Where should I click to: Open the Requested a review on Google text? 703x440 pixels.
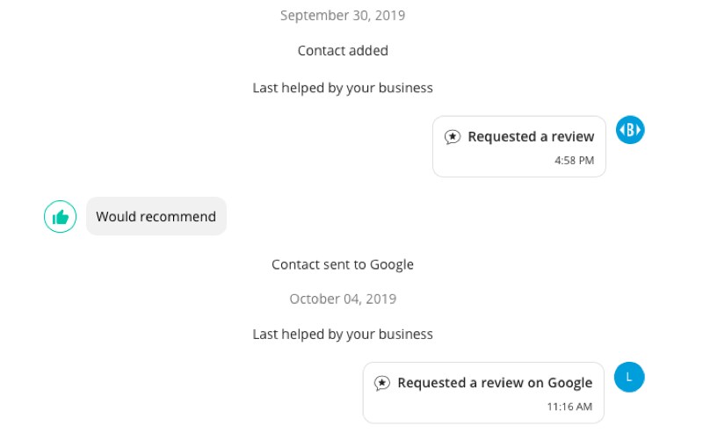pyautogui.click(x=495, y=383)
